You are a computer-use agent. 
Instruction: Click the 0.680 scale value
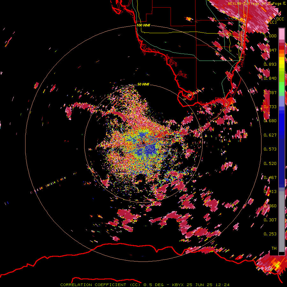(x=270, y=121)
